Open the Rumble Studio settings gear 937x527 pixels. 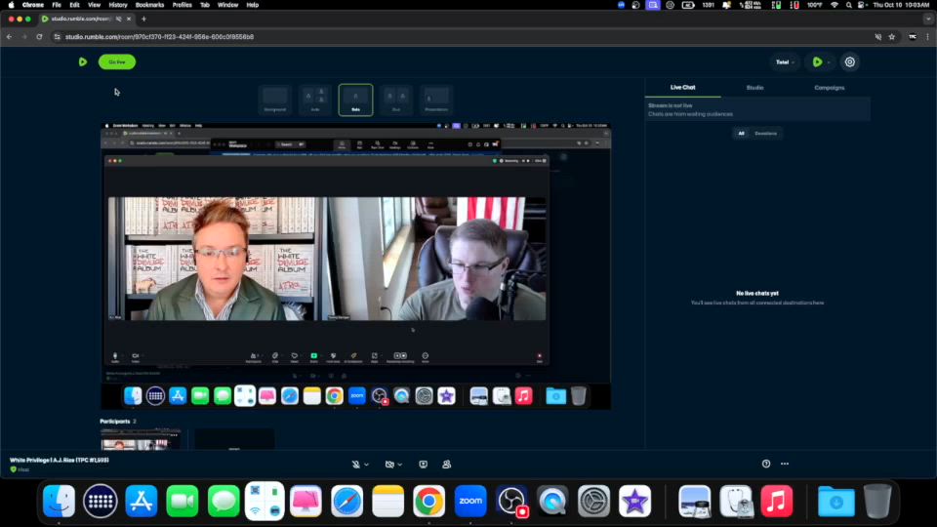pos(850,61)
